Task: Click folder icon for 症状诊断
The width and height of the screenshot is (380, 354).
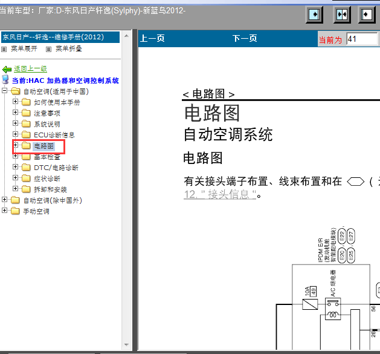Action: click(26, 179)
